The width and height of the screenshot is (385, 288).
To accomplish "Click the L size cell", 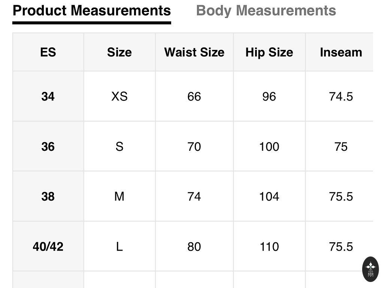I will coord(119,246).
